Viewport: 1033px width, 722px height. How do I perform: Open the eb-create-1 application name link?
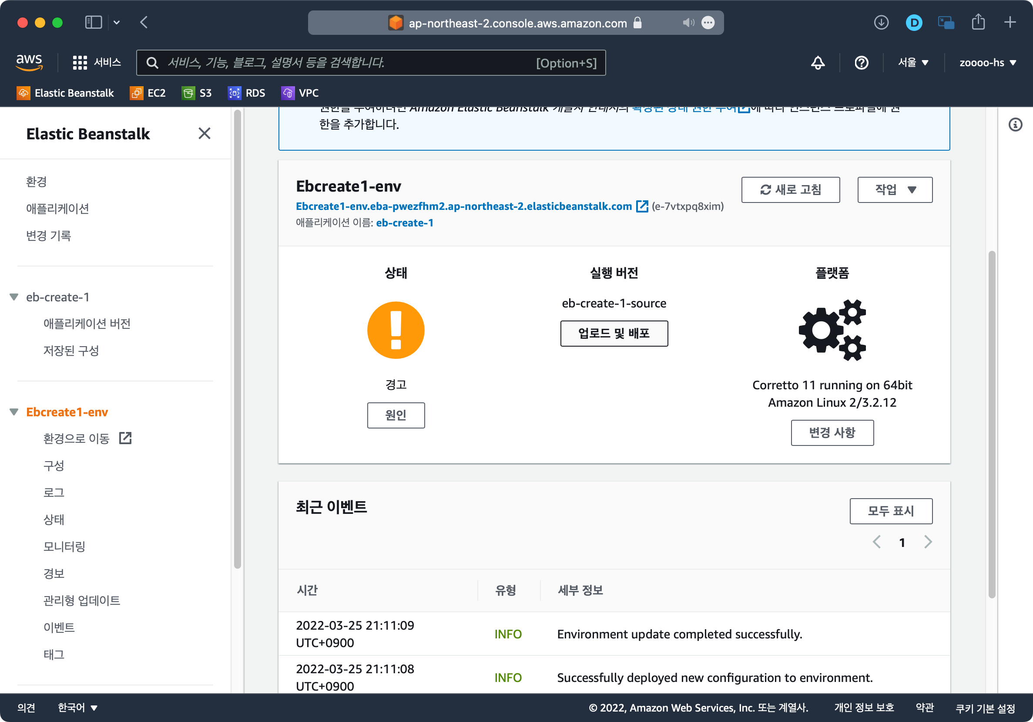click(x=405, y=223)
